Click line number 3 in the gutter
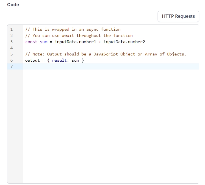This screenshot has width=205, height=185. click(x=12, y=42)
